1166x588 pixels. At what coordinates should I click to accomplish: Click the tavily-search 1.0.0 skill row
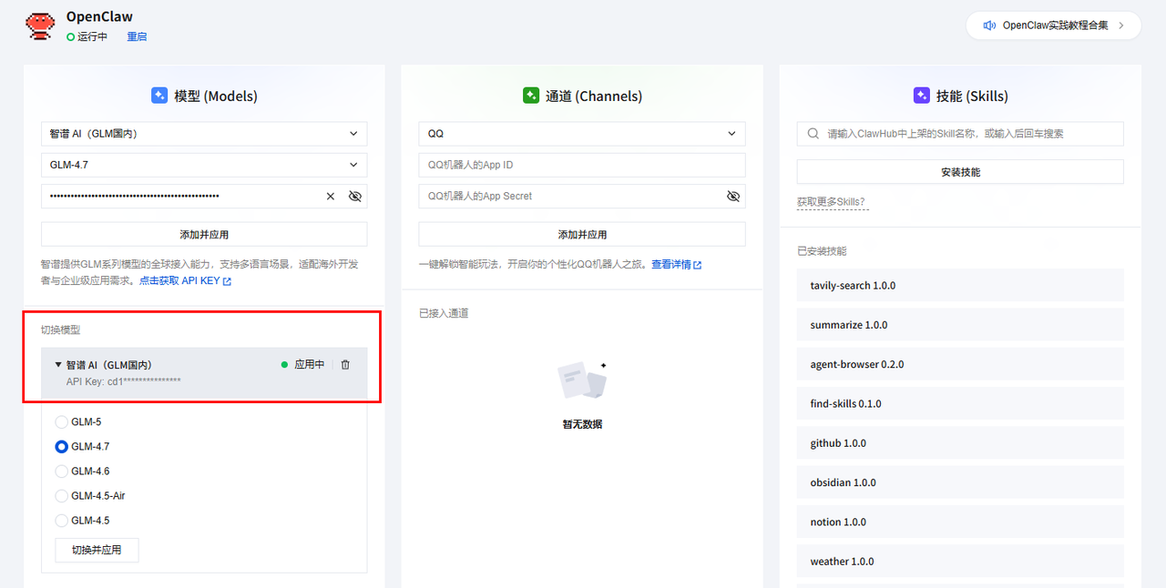coord(960,285)
